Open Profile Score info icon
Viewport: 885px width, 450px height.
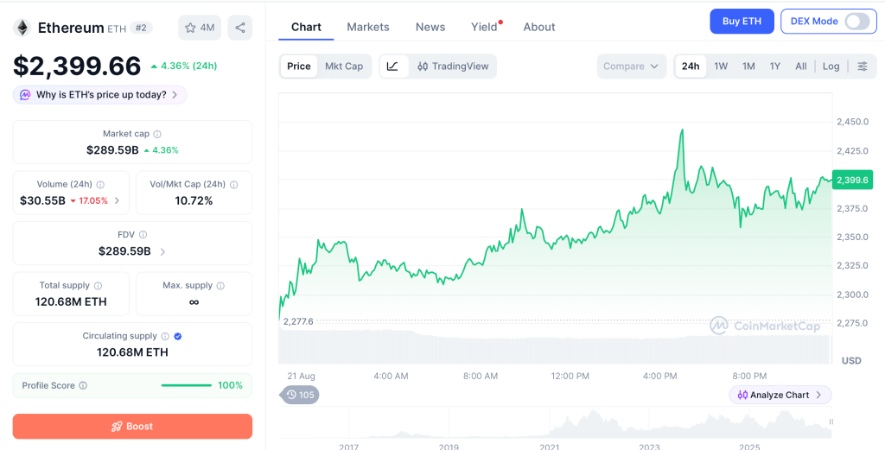tap(83, 386)
